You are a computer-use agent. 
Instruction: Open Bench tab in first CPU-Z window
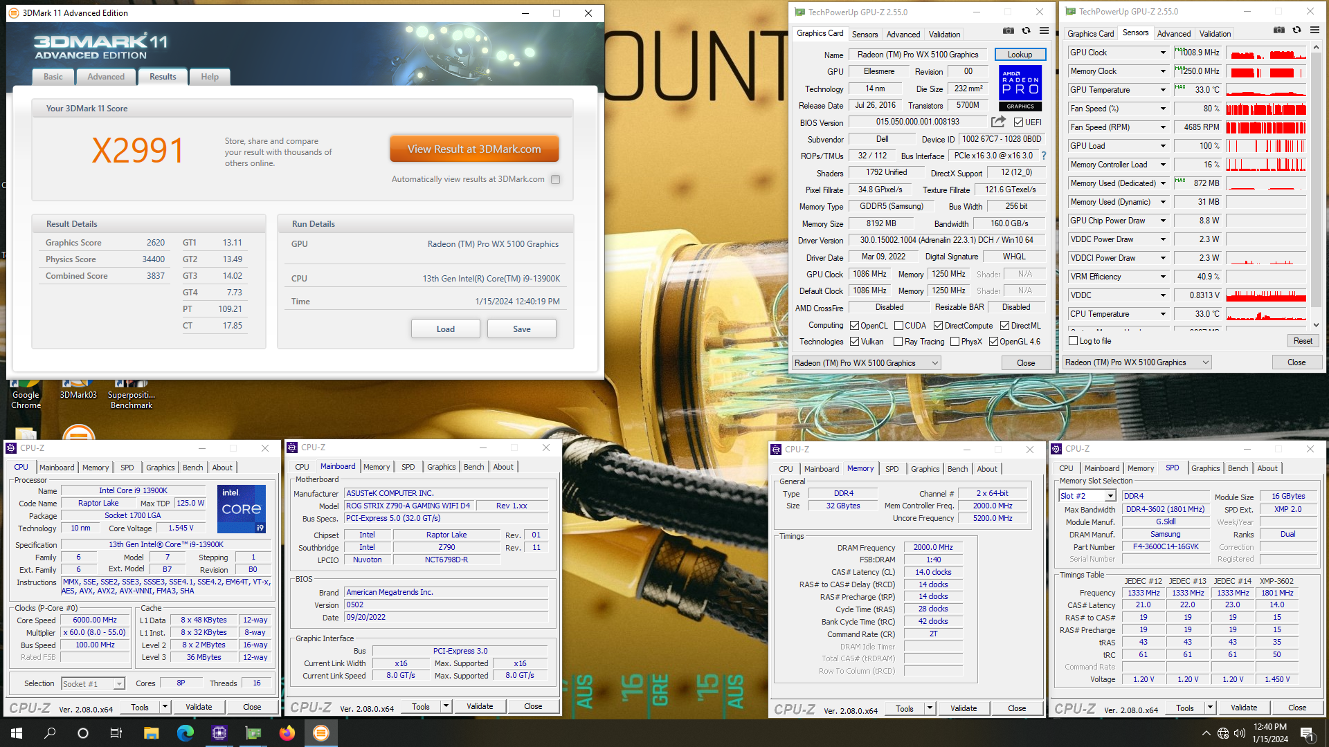tap(192, 468)
